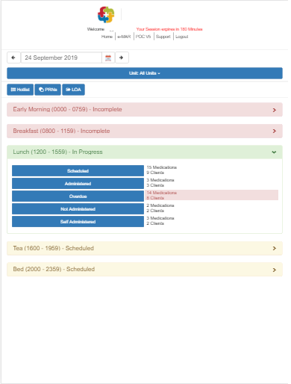Click the Welcome text
This screenshot has height=384, width=291.
click(96, 29)
